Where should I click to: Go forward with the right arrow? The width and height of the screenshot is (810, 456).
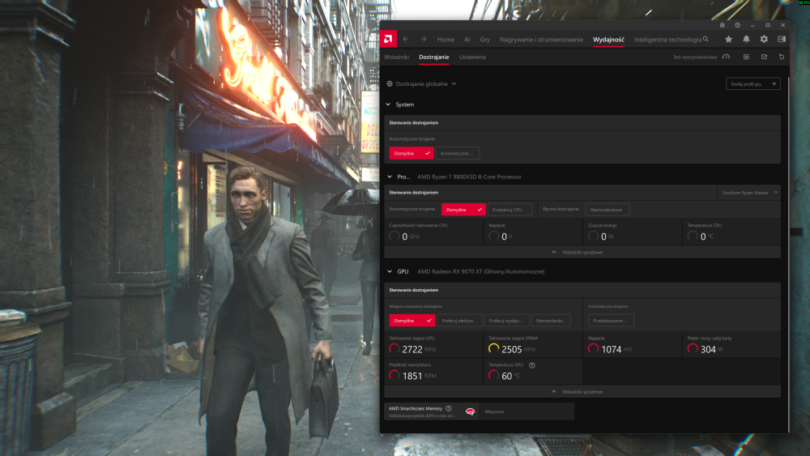point(424,39)
